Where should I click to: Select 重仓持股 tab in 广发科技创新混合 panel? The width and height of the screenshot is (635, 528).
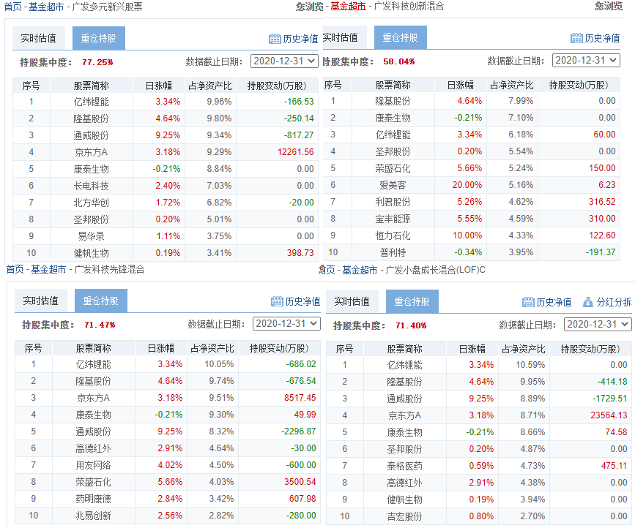tap(400, 37)
